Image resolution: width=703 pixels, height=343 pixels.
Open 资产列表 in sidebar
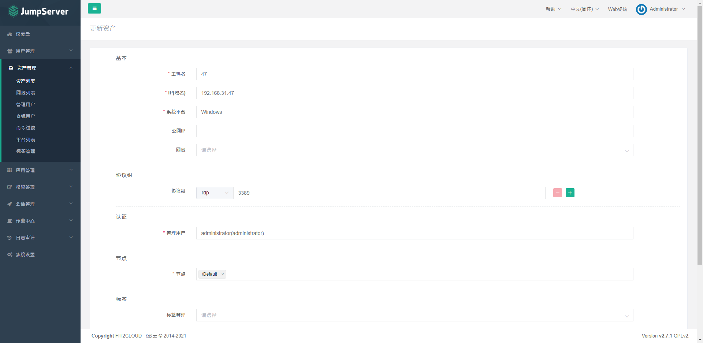pos(26,81)
